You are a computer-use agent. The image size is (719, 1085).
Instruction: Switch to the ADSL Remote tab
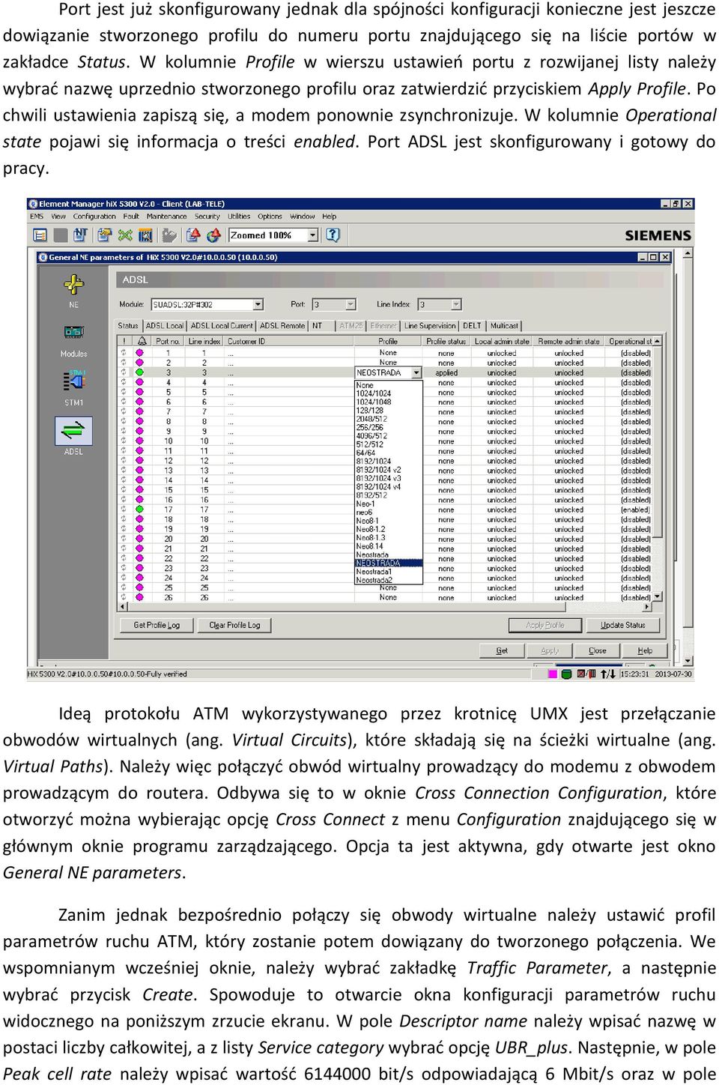pyautogui.click(x=282, y=326)
